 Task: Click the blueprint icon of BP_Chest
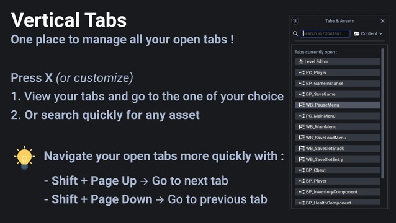click(x=302, y=170)
